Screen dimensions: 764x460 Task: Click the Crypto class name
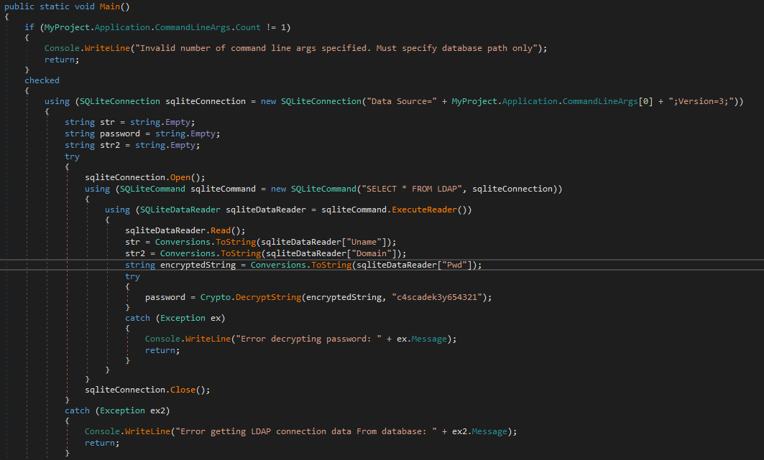(x=216, y=297)
